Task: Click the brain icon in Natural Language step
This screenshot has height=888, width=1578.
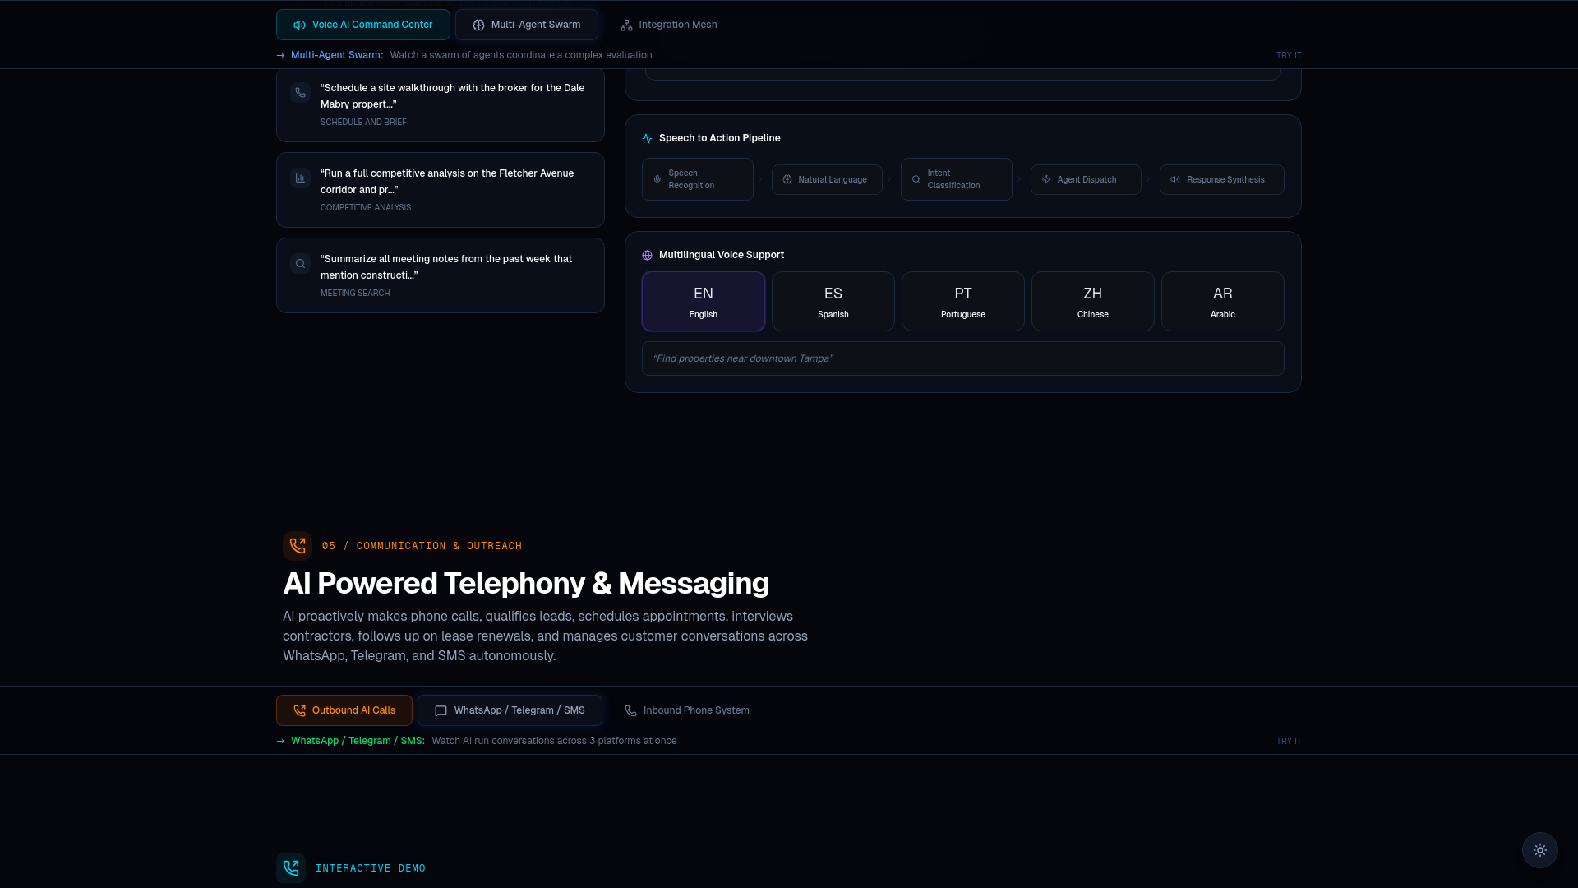Action: click(787, 179)
